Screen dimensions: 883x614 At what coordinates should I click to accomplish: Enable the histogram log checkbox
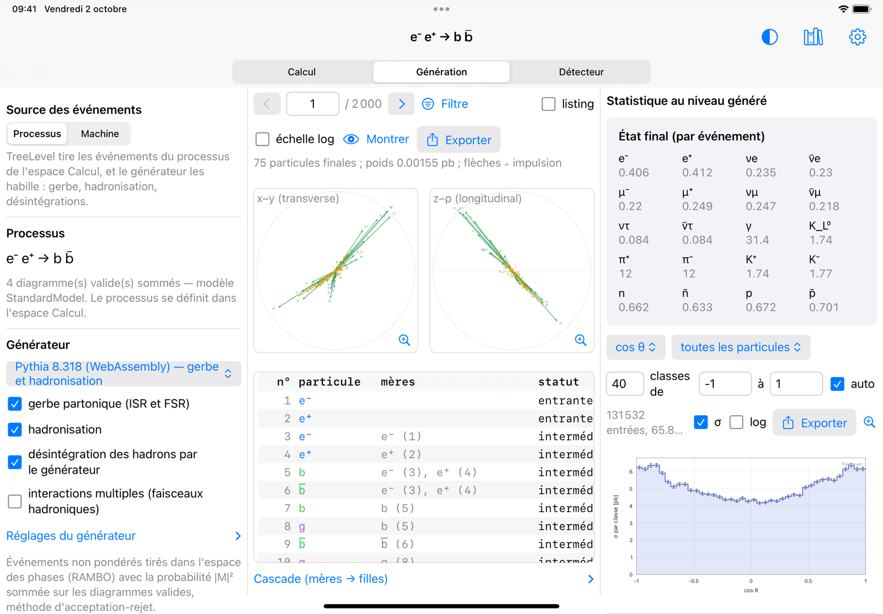pyautogui.click(x=736, y=422)
